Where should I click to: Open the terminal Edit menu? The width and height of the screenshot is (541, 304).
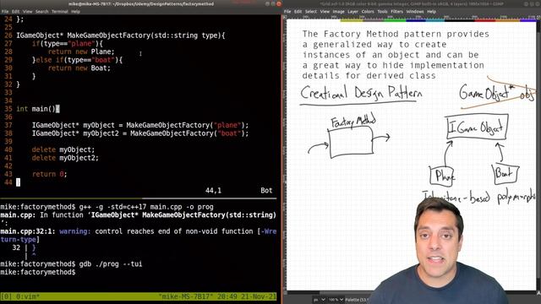coord(15,11)
